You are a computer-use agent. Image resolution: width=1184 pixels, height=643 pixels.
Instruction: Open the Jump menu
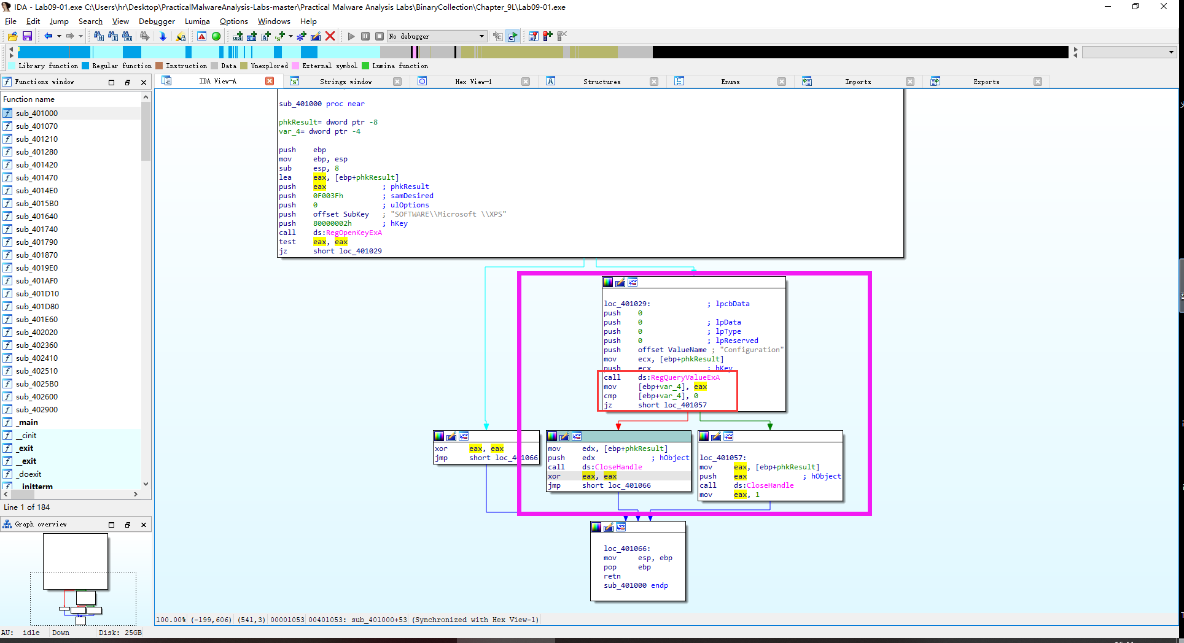[59, 21]
